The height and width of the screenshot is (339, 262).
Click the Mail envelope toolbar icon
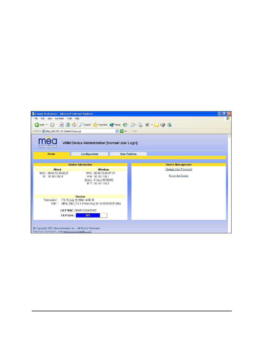(133, 125)
